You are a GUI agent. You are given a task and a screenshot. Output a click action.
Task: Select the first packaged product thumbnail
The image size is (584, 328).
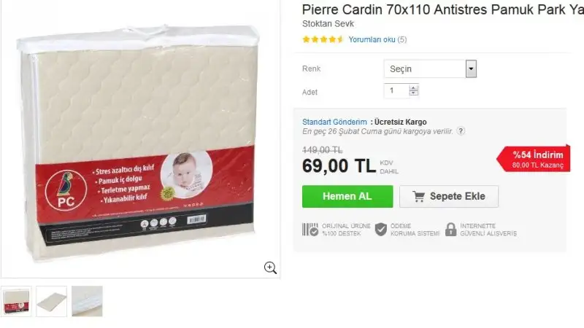16,301
